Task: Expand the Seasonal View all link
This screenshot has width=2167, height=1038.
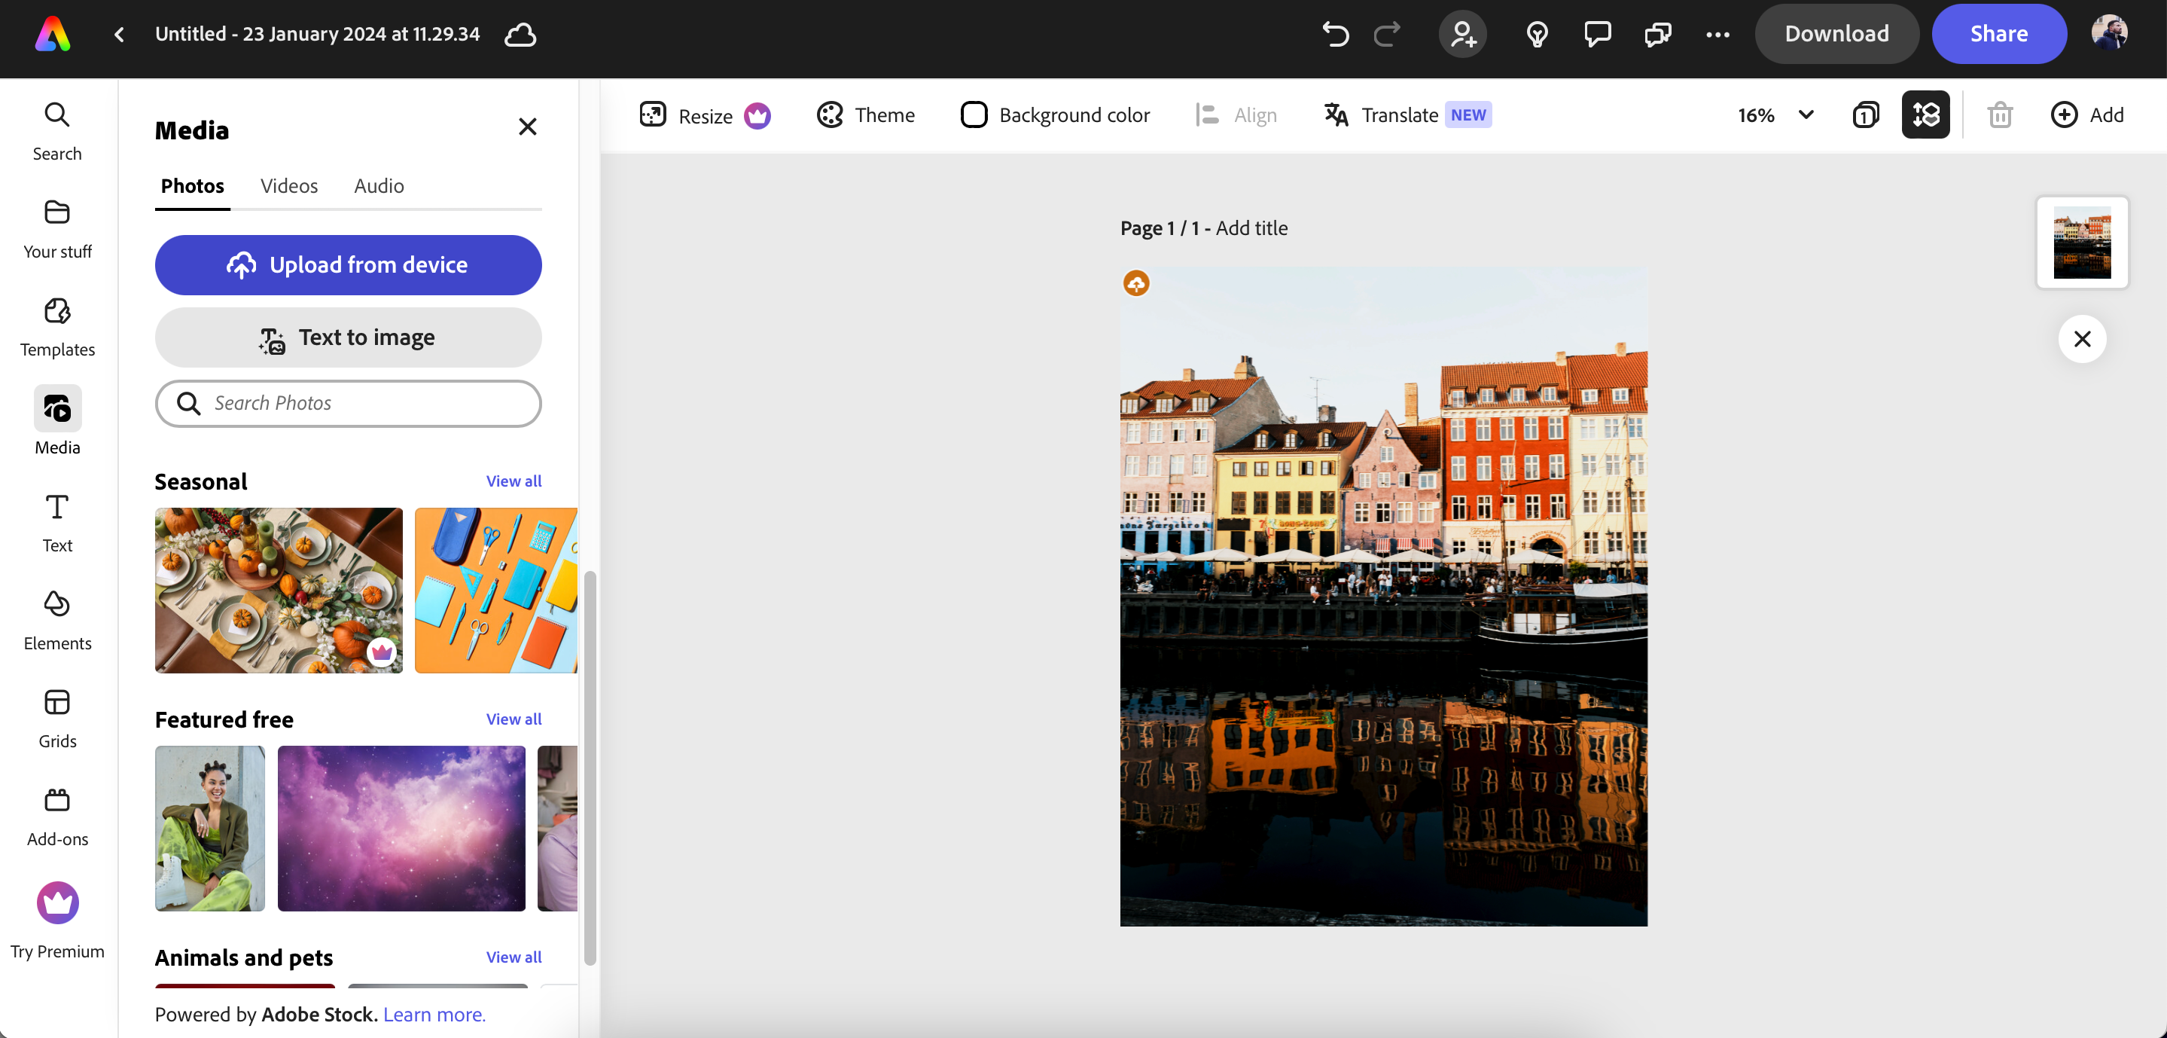Action: click(x=514, y=481)
